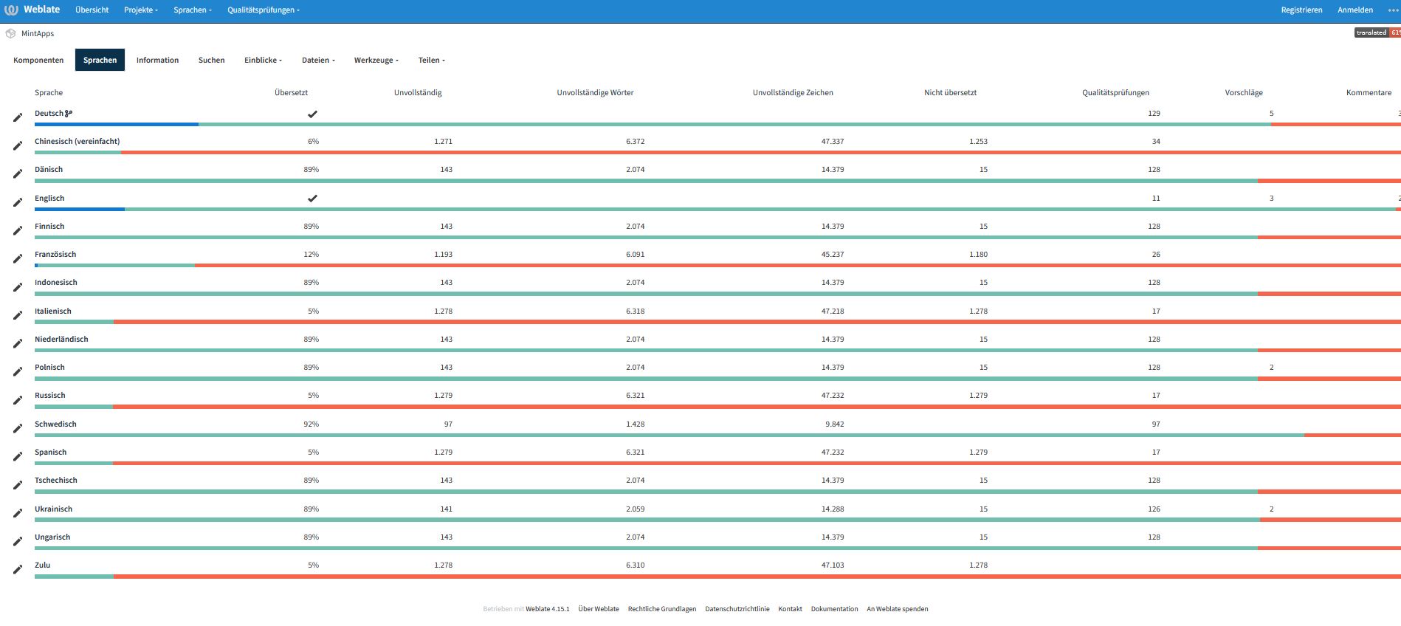The width and height of the screenshot is (1401, 626).
Task: Expand the Projekte dropdown menu
Action: [140, 10]
